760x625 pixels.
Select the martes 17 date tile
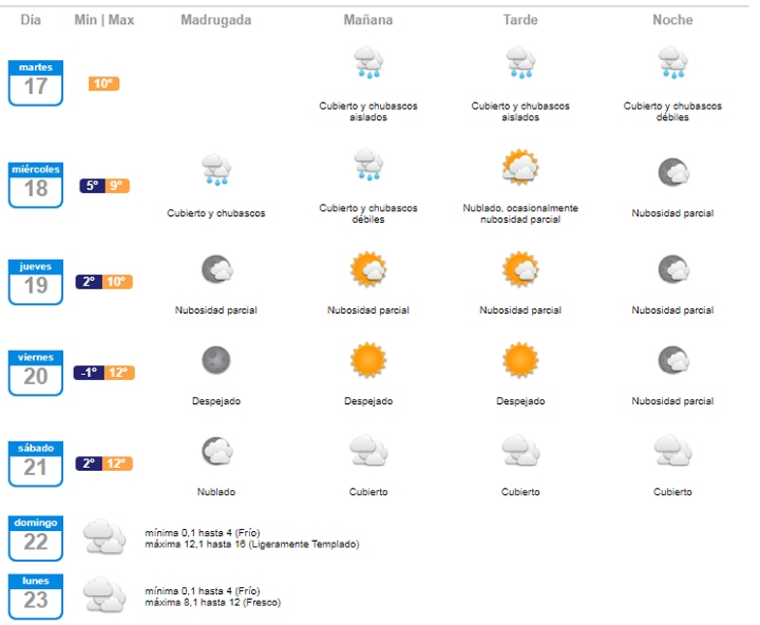36,82
